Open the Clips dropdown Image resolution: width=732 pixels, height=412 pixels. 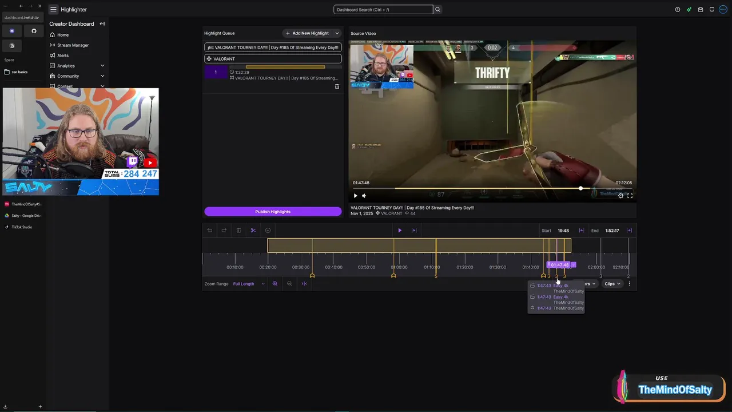[x=612, y=284]
